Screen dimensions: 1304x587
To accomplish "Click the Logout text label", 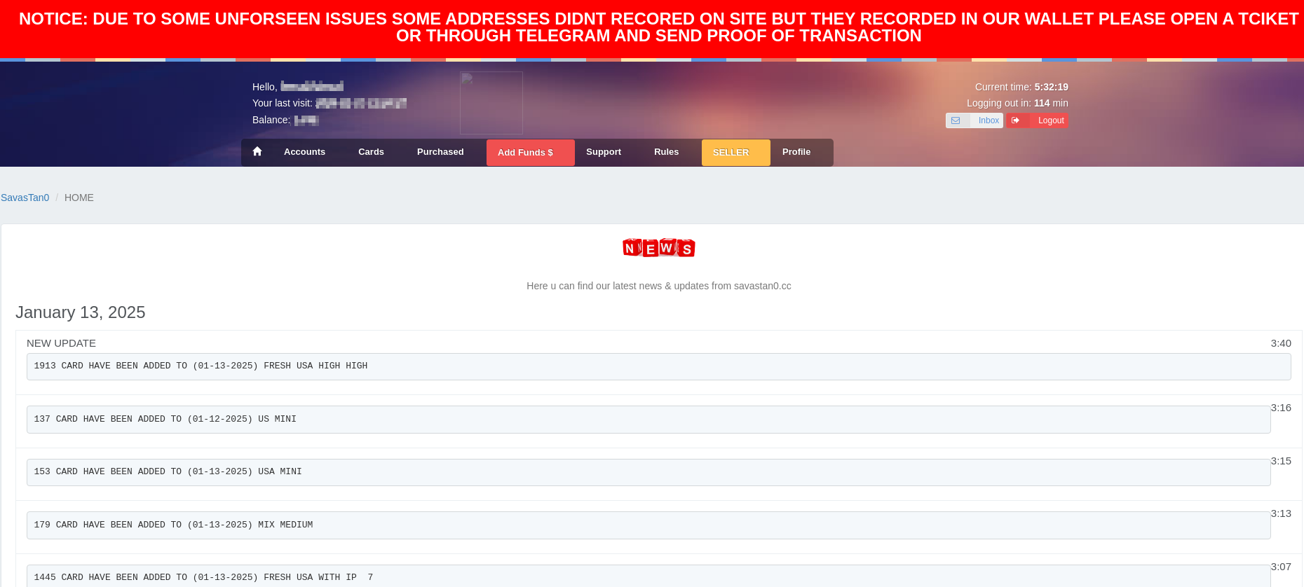I will coord(1050,120).
